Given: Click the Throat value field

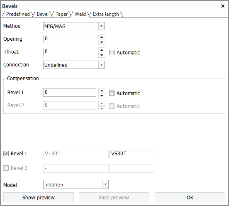Looking at the screenshot, I should pyautogui.click(x=70, y=52).
